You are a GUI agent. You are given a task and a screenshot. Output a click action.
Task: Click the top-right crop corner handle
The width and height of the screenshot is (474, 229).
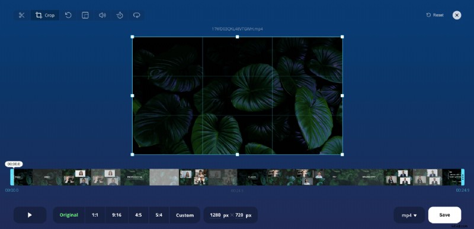tap(342, 37)
